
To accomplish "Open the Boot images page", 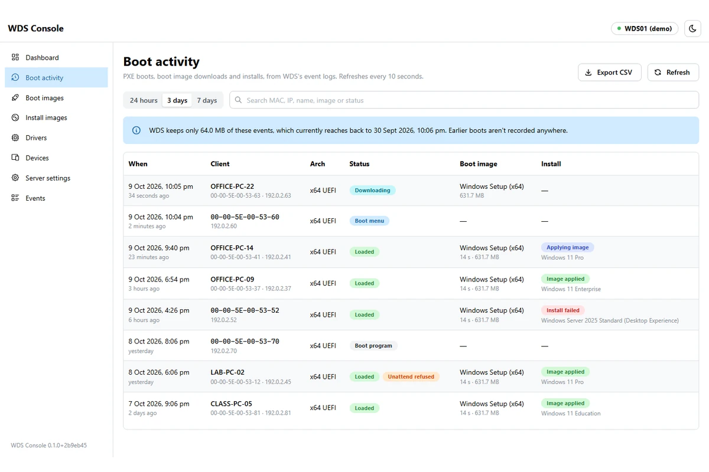I will point(57,97).
